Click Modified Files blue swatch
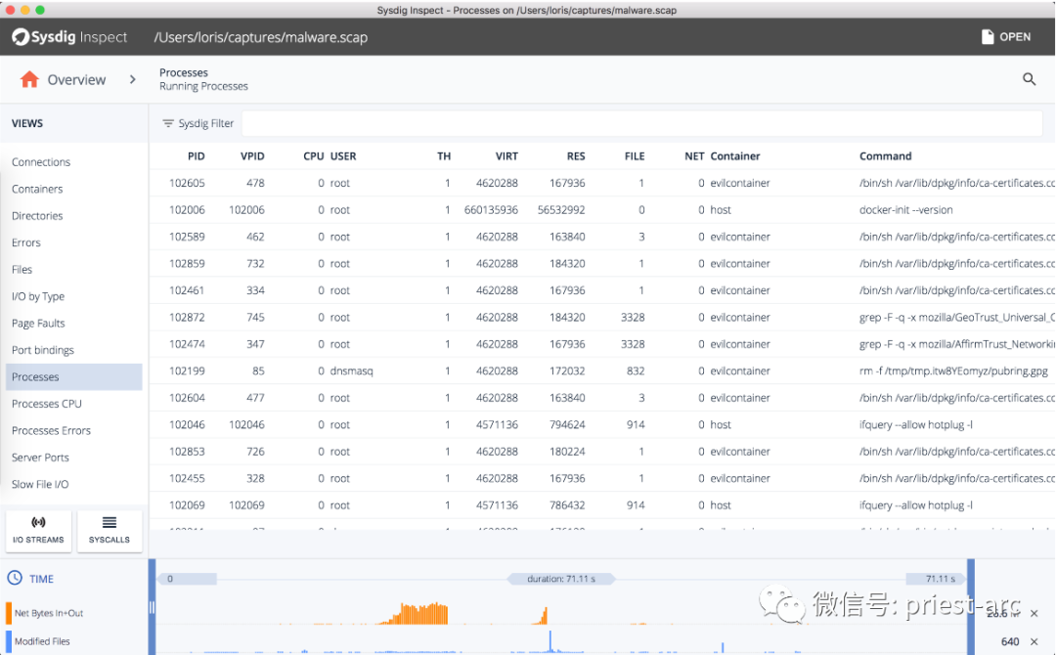Viewport: 1056px width, 655px height. tap(9, 641)
